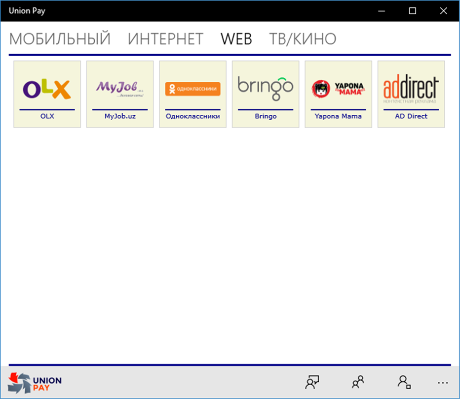Select the WEB tab
The image size is (460, 399).
click(x=236, y=38)
